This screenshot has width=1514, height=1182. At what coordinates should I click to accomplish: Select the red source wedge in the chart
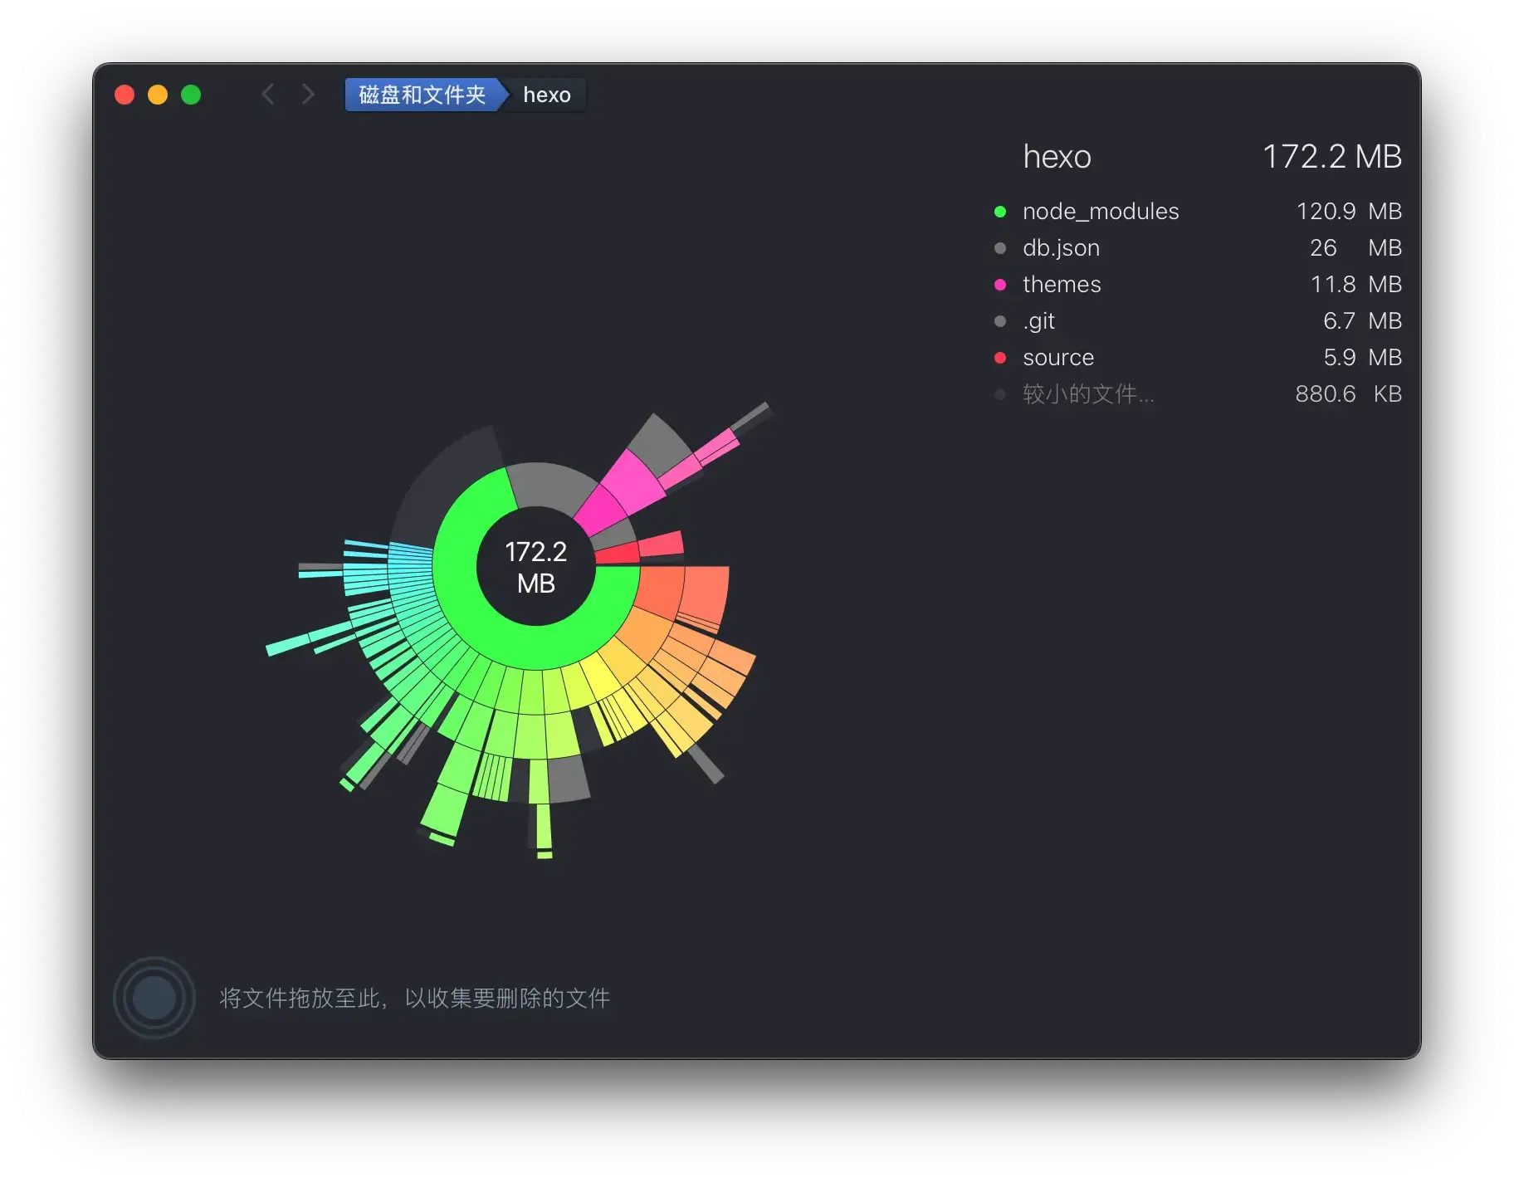coord(616,554)
